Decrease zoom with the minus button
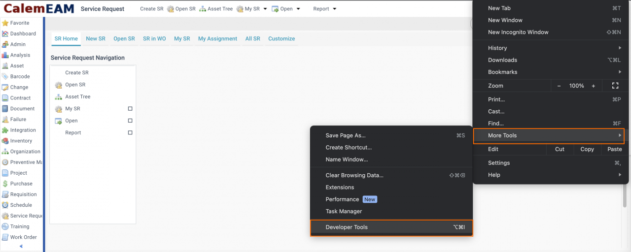631x252 pixels. [559, 86]
